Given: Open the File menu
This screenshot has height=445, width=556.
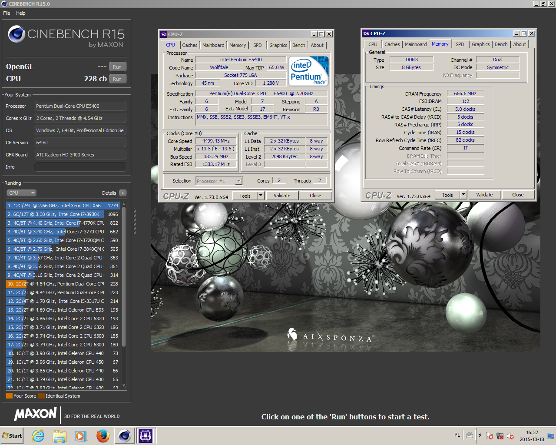Looking at the screenshot, I should click(7, 13).
